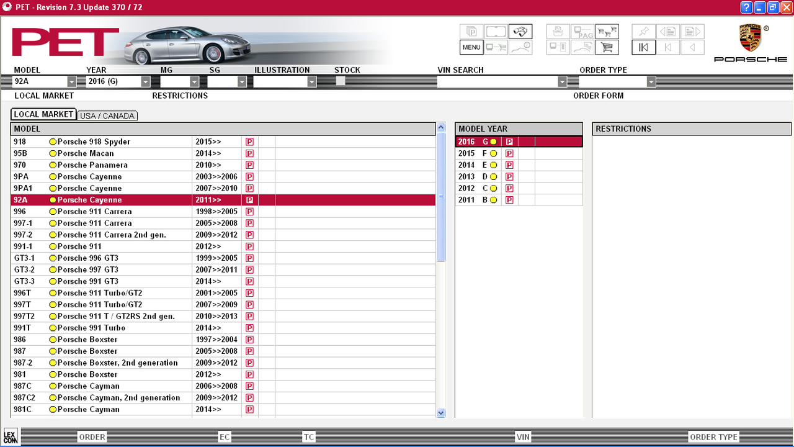The height and width of the screenshot is (447, 794).
Task: Select the 9PA1 Porsche Cayenne row
Action: pyautogui.click(x=223, y=188)
